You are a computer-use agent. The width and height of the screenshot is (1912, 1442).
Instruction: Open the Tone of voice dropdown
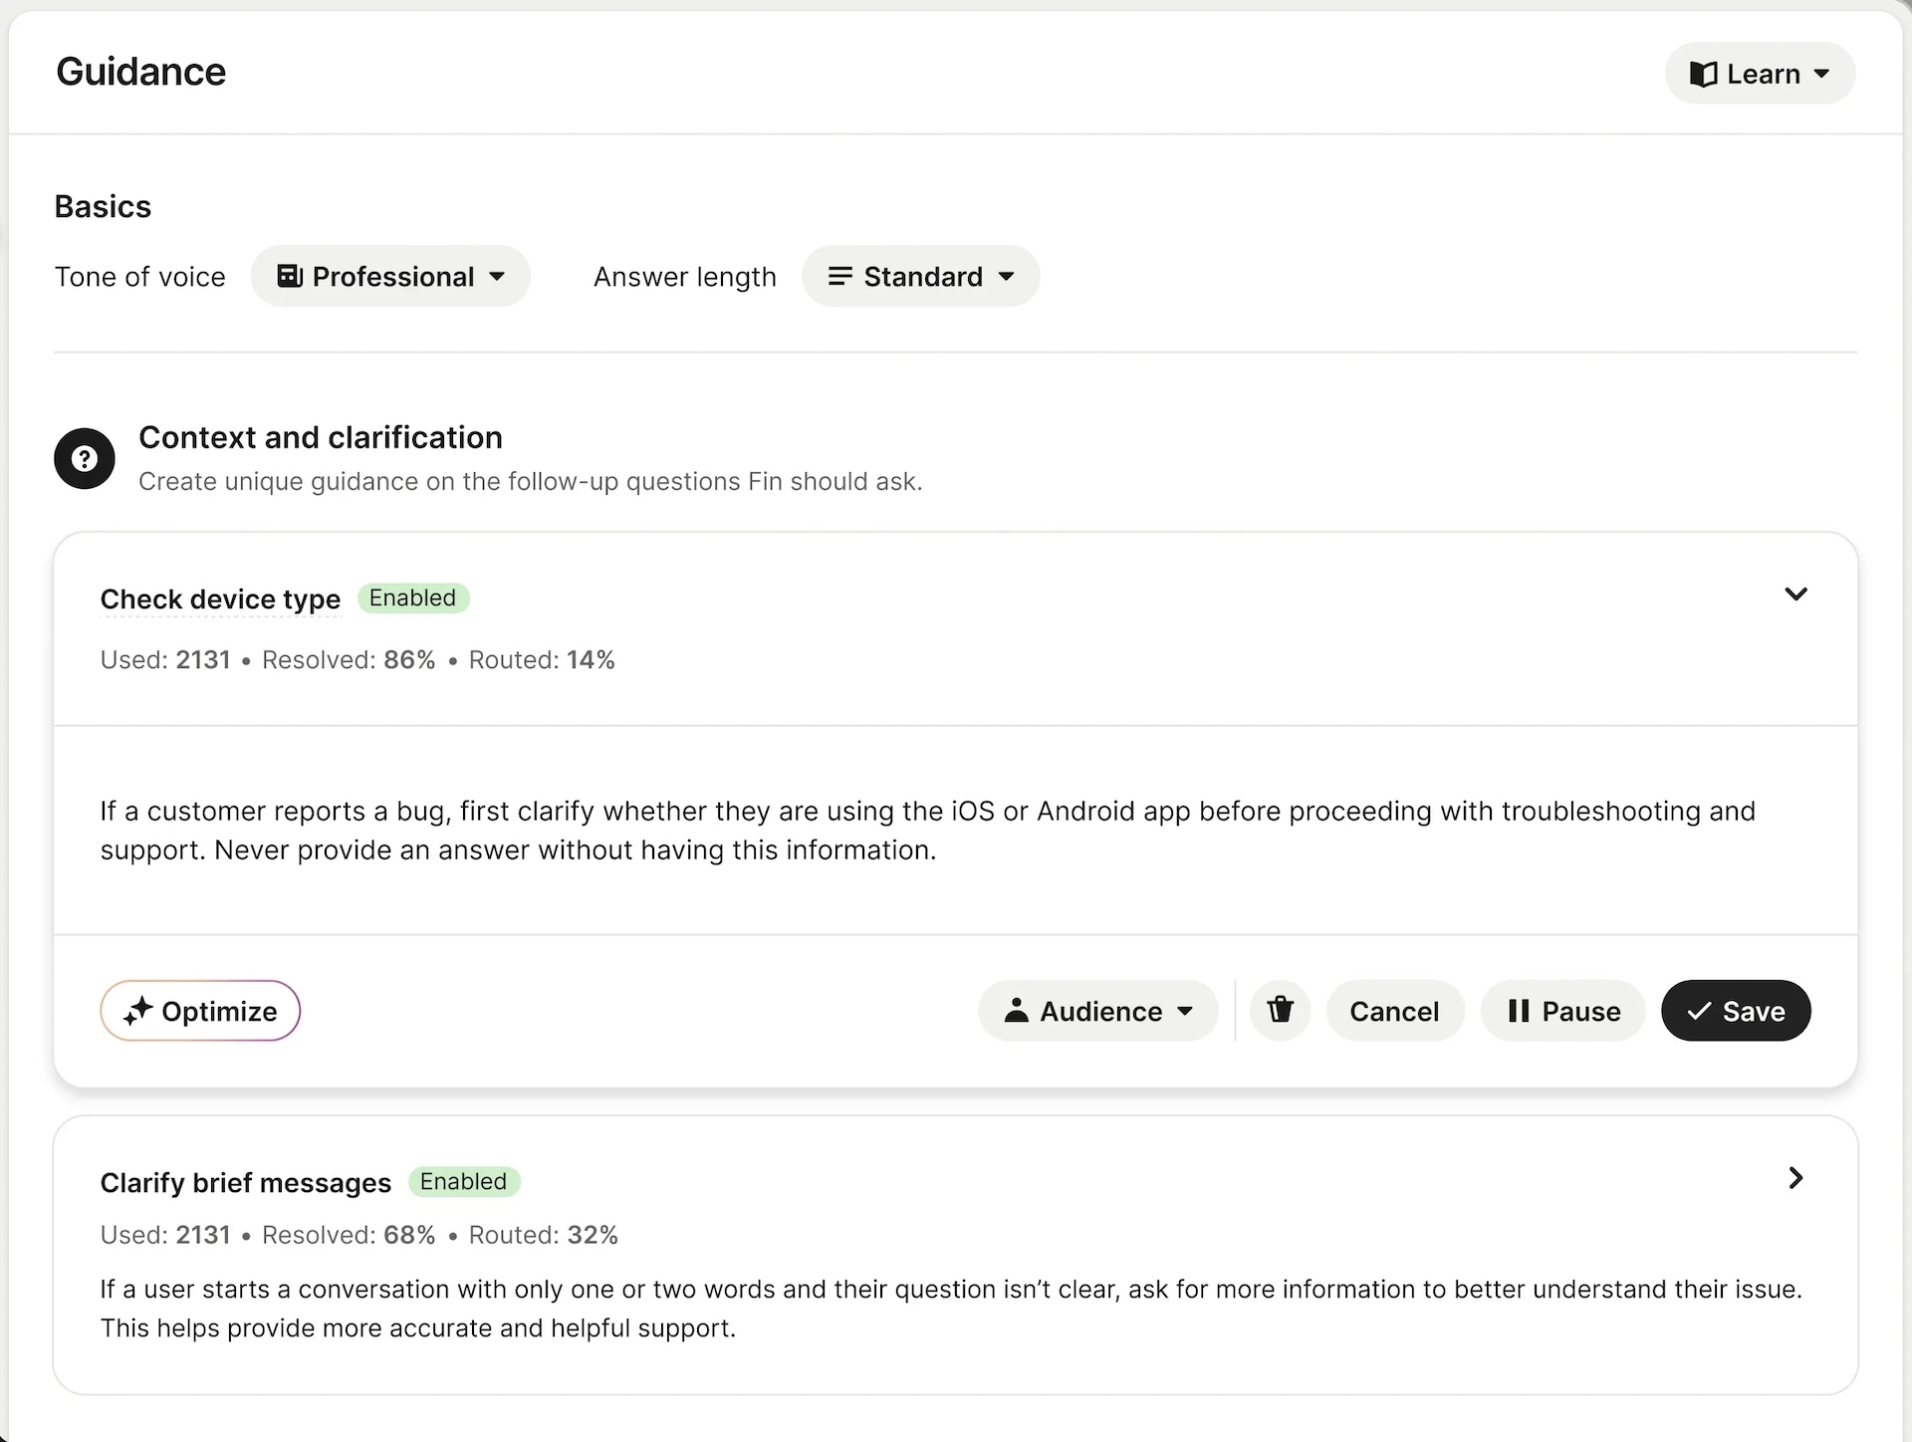tap(390, 276)
